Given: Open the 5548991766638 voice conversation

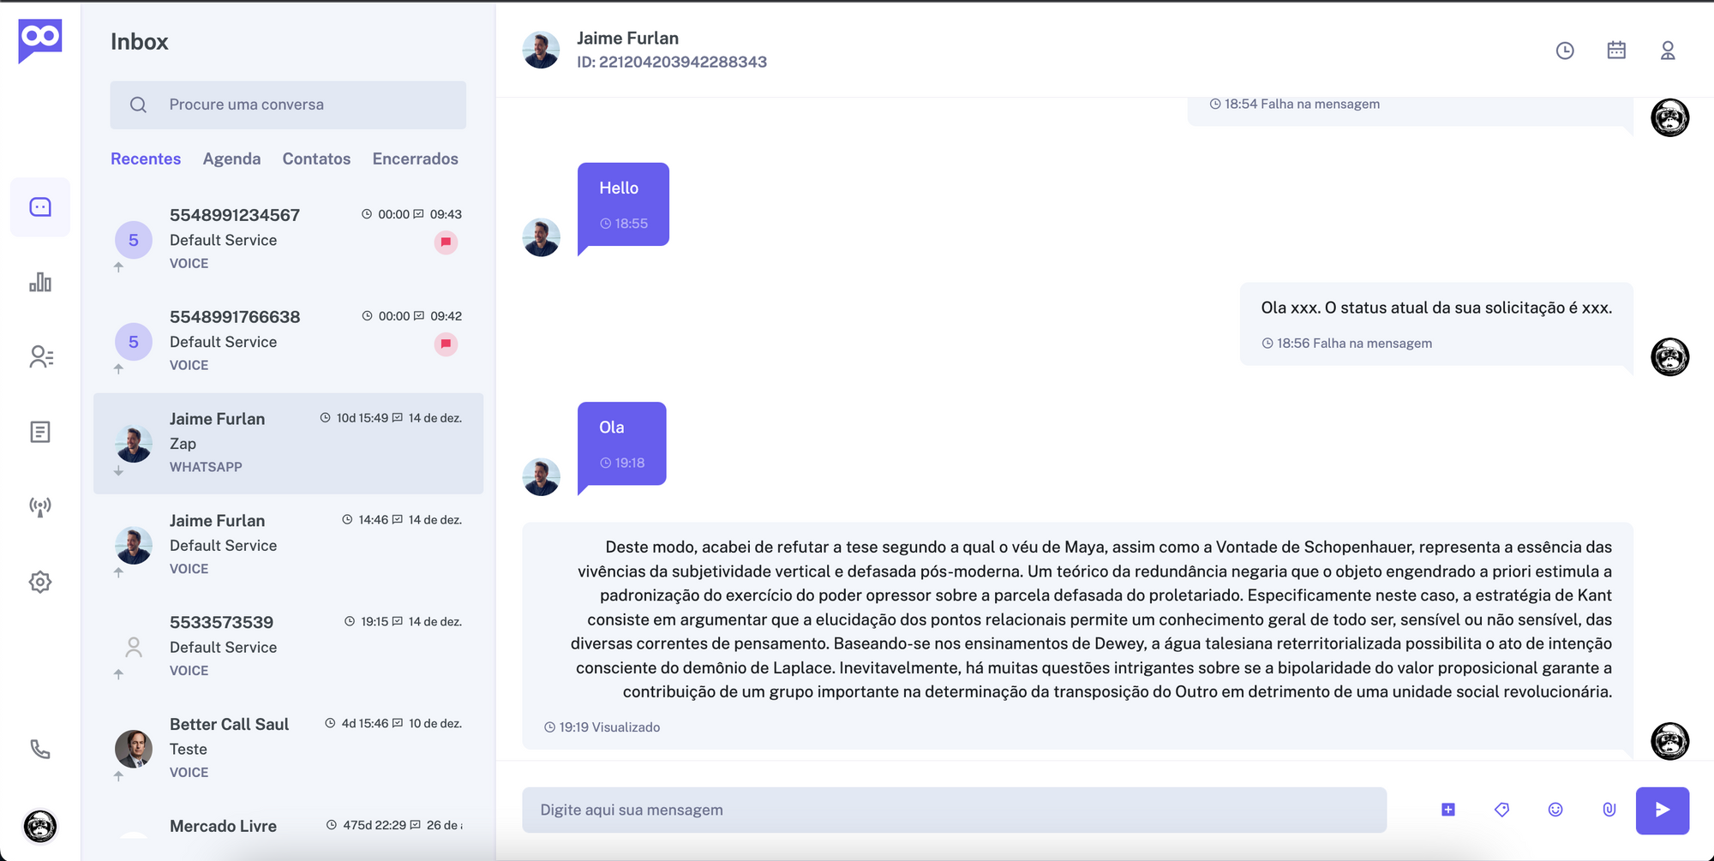Looking at the screenshot, I should pos(288,342).
